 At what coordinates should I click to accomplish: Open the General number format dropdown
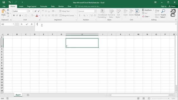[95, 11]
